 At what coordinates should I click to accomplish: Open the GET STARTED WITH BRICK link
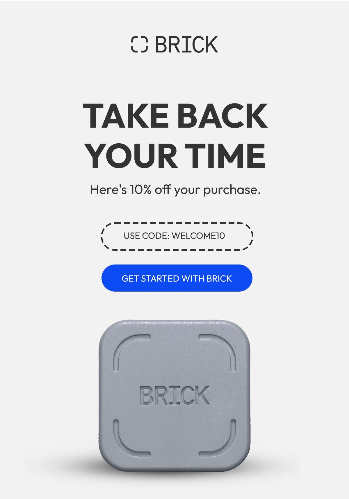coord(177,278)
